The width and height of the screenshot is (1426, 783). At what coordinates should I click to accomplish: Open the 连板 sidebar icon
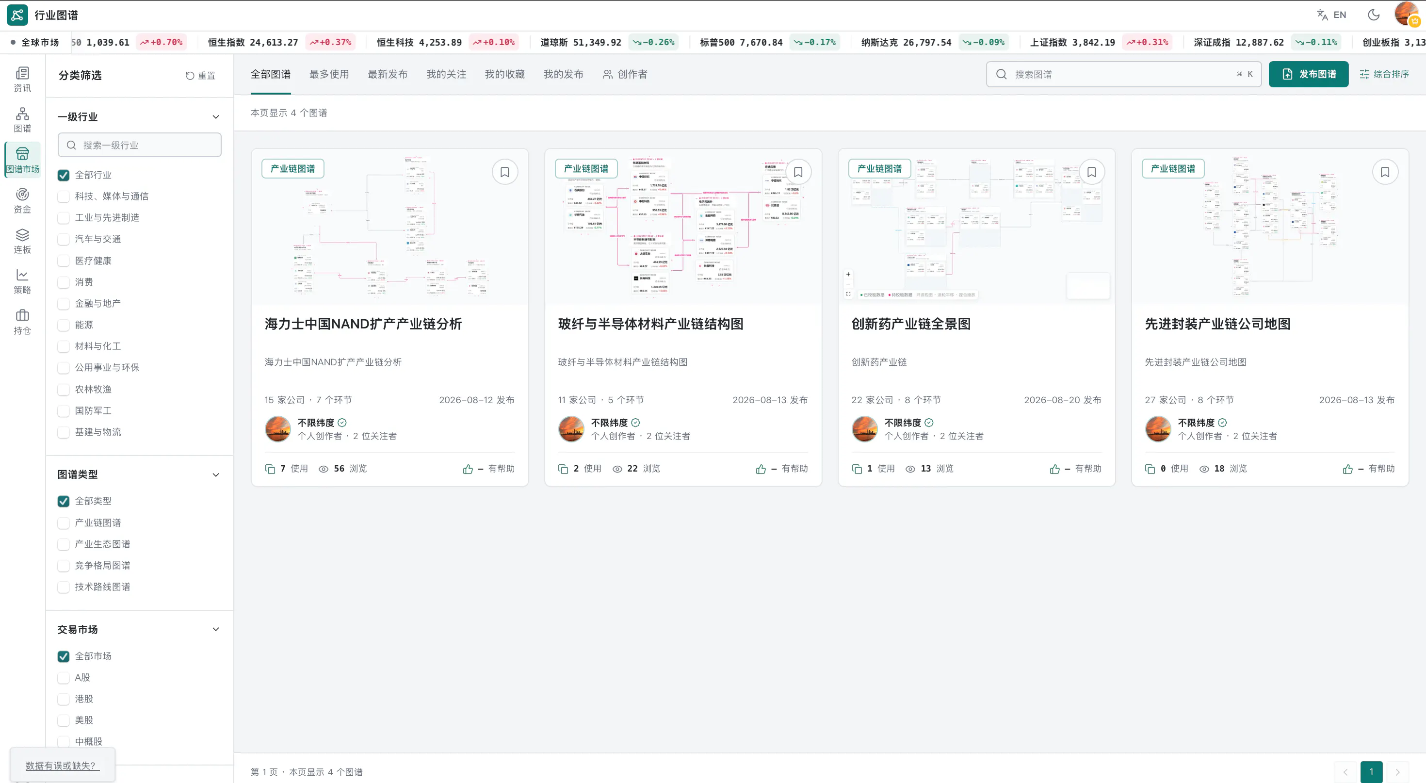pos(22,242)
